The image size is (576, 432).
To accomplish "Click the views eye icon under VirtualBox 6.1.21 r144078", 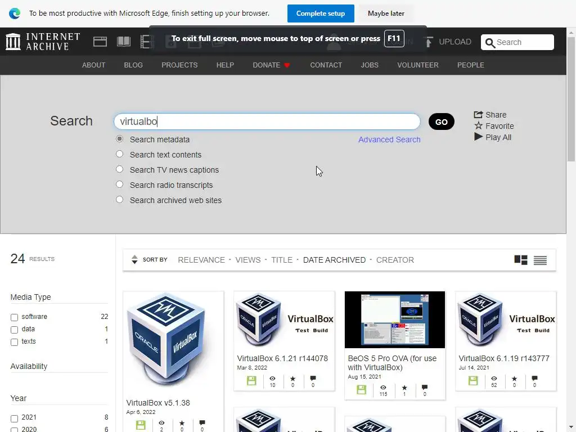I will point(272,379).
